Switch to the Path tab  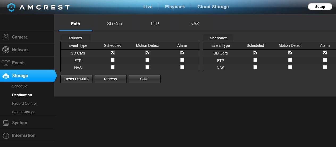75,24
